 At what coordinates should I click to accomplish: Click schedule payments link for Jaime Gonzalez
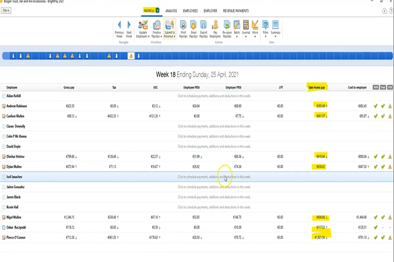[214, 187]
